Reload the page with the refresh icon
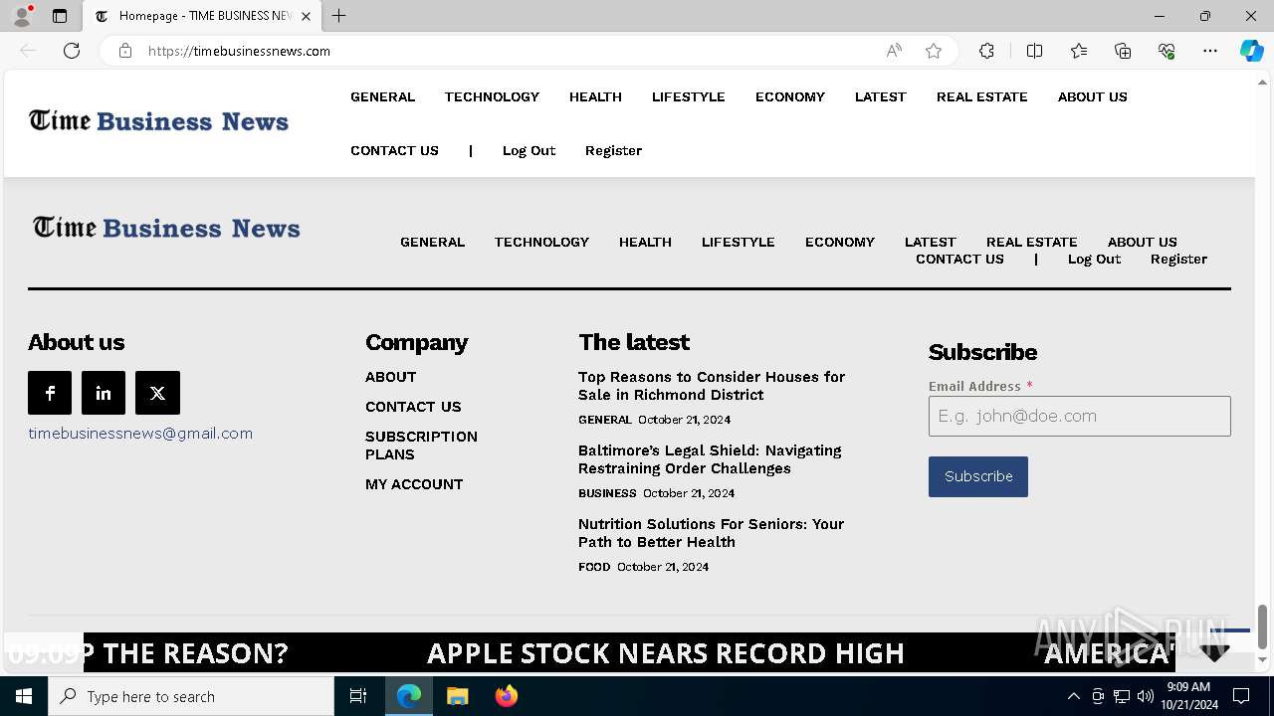This screenshot has width=1274, height=716. click(x=72, y=51)
